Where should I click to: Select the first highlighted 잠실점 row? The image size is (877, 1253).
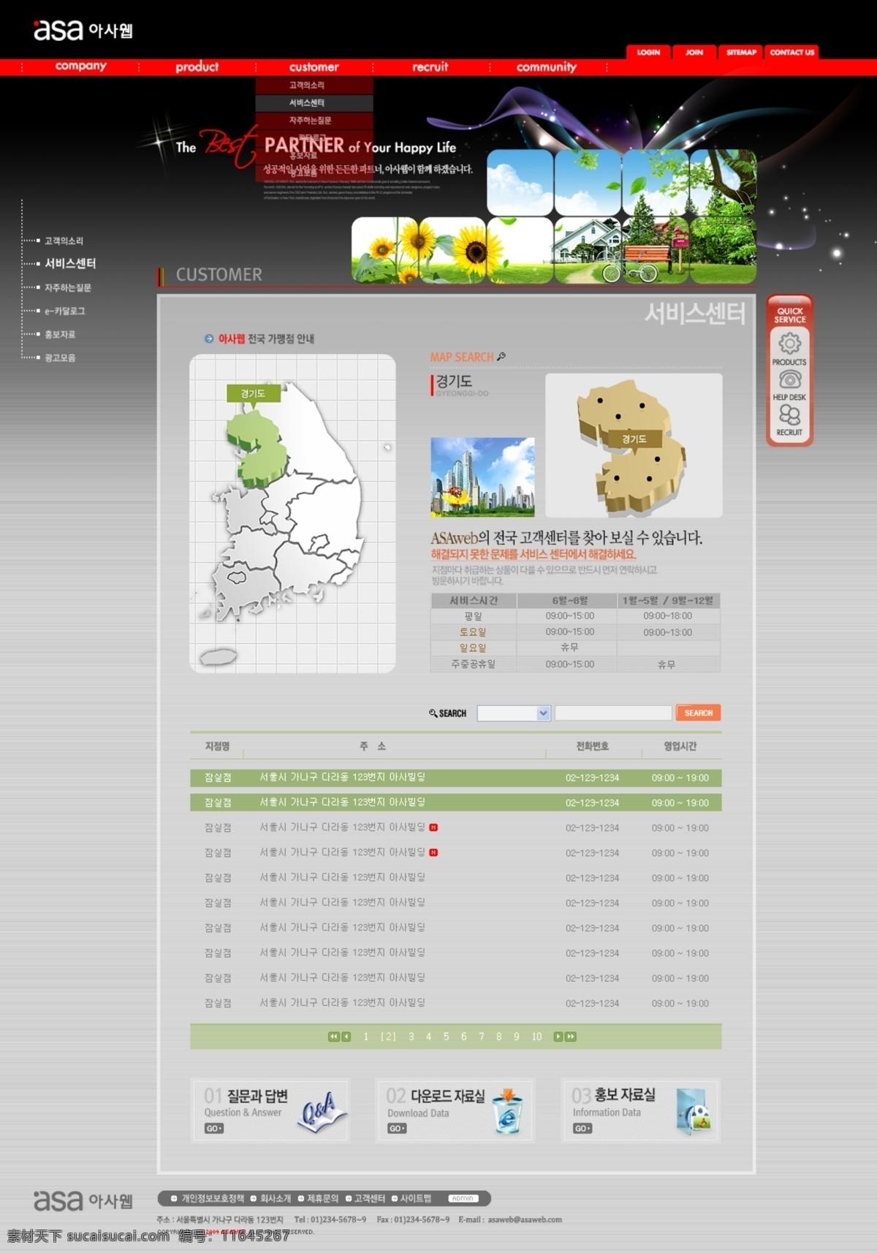coord(456,778)
